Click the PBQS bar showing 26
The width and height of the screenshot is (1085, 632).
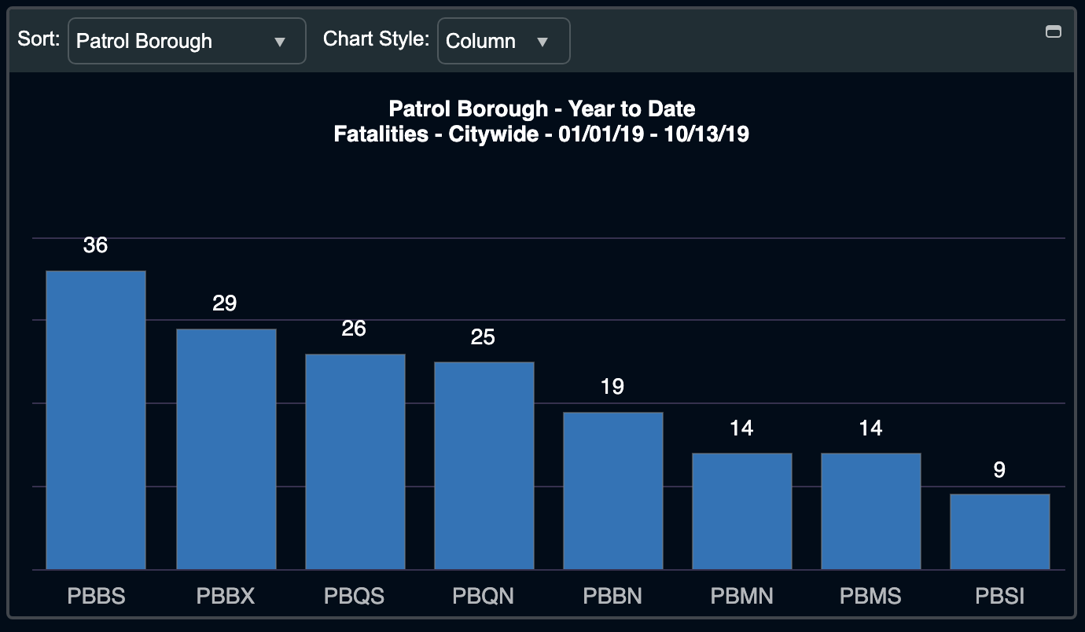pyautogui.click(x=355, y=461)
